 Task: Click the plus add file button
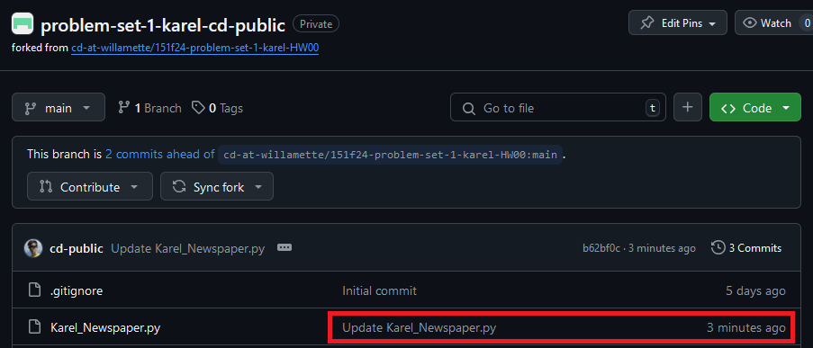688,108
